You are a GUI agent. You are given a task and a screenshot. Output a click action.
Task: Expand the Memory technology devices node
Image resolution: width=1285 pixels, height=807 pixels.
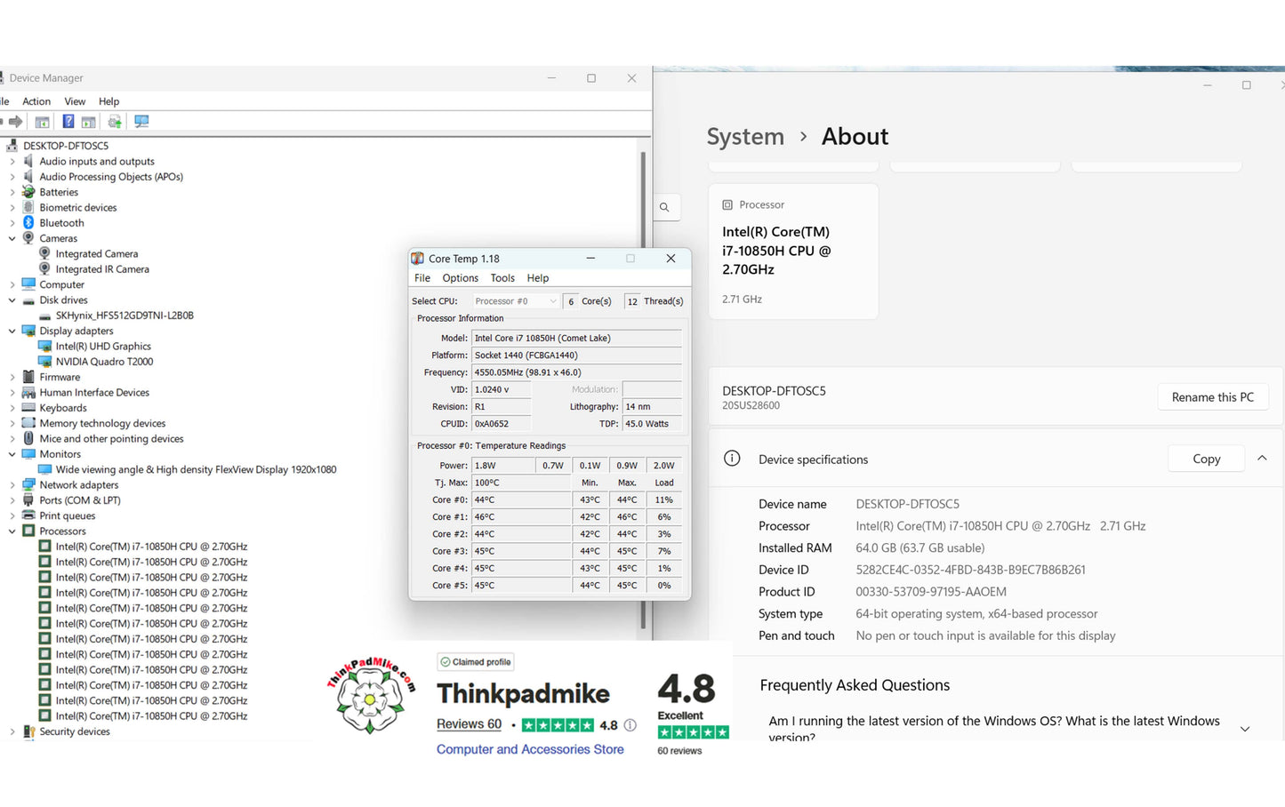click(x=12, y=424)
